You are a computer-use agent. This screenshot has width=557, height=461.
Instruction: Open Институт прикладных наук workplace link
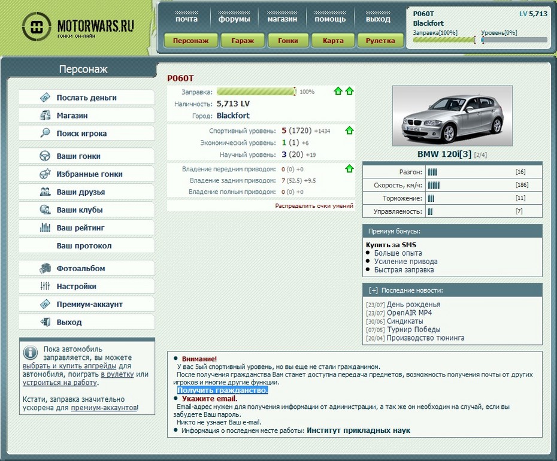point(358,430)
